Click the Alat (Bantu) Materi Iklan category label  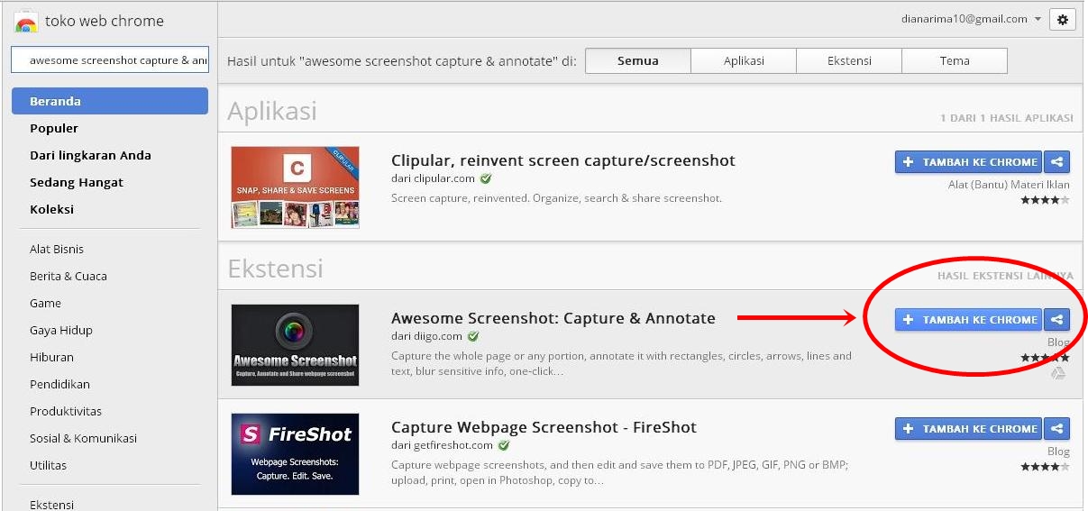point(1007,185)
